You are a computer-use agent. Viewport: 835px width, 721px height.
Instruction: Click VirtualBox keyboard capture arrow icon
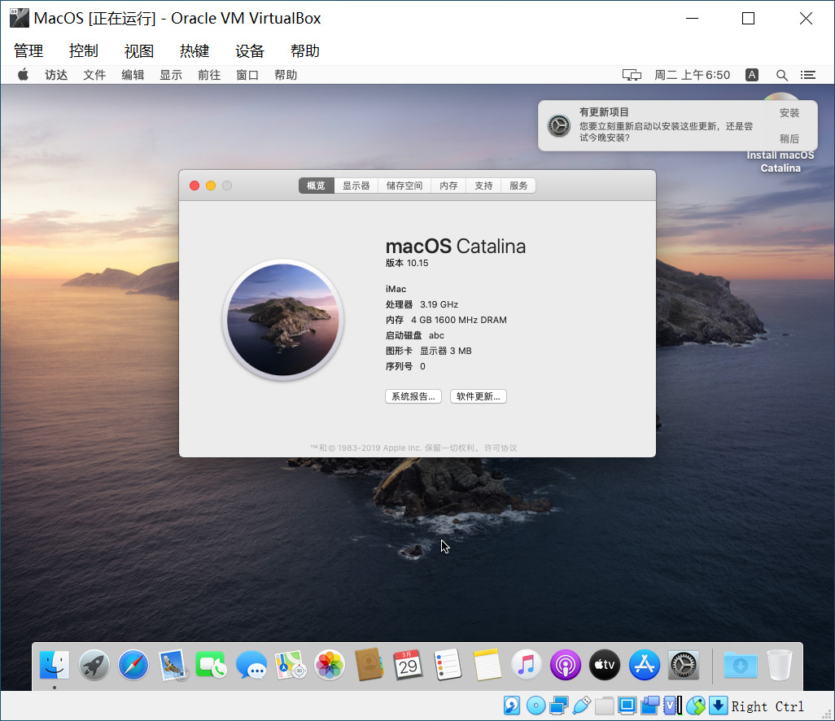point(718,706)
